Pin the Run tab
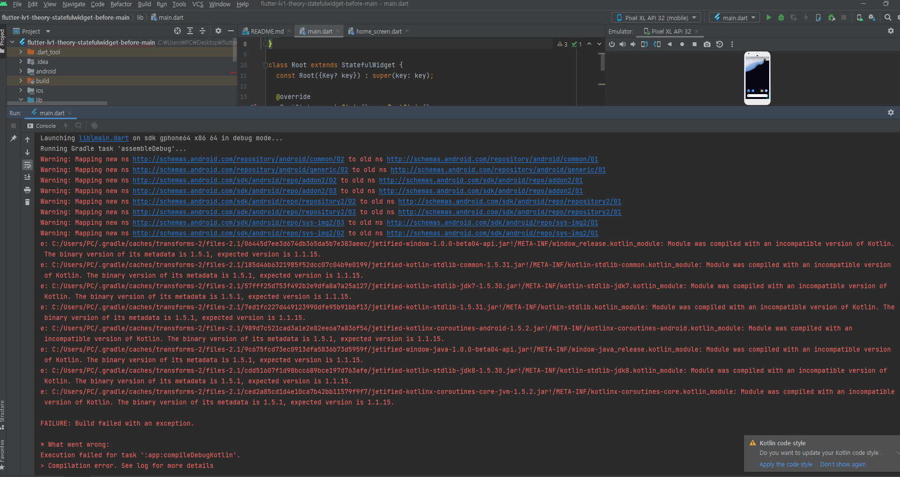 pyautogui.click(x=13, y=138)
